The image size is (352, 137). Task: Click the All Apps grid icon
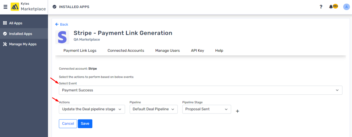click(5, 23)
